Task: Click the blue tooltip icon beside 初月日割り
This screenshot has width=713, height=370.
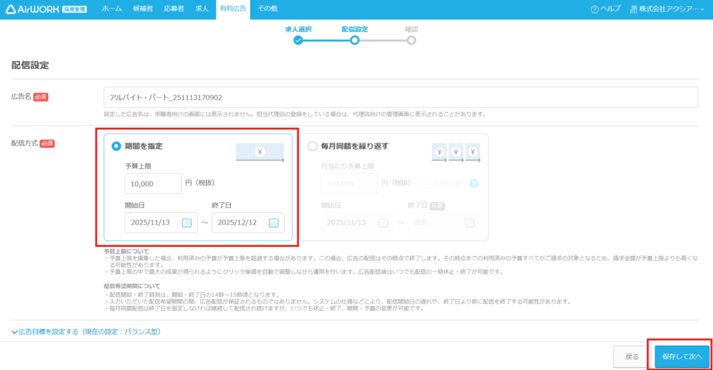Action: click(474, 184)
